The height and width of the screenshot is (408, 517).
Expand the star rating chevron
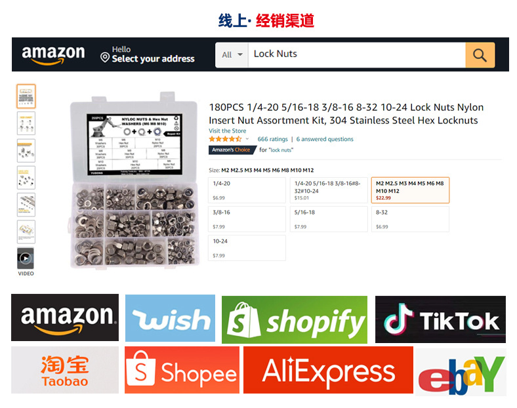[x=247, y=139]
